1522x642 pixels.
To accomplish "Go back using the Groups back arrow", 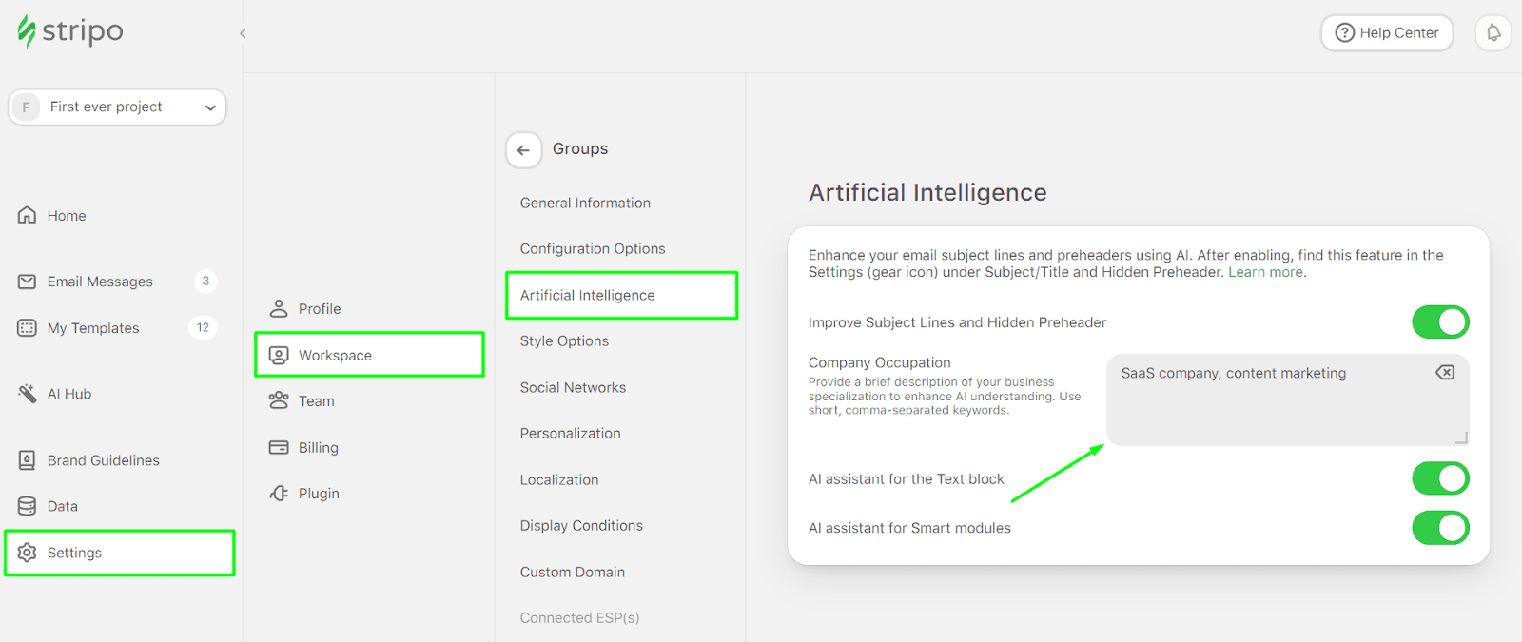I will (x=523, y=149).
